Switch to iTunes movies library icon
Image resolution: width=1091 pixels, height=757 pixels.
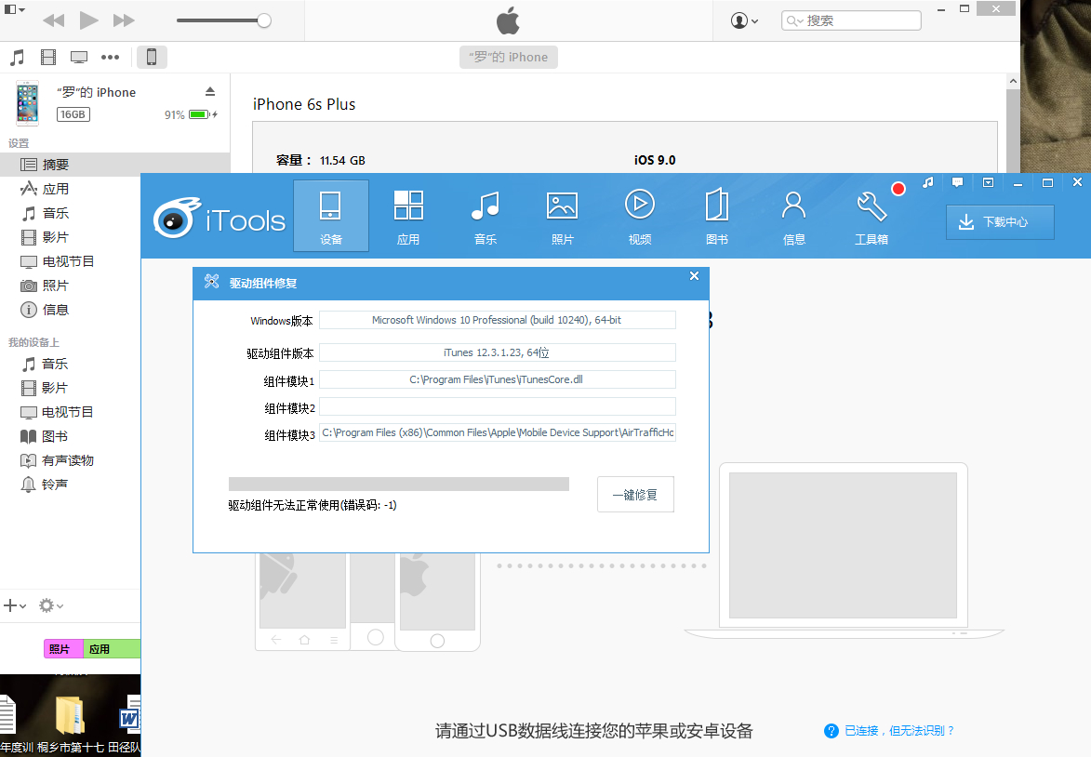point(48,57)
